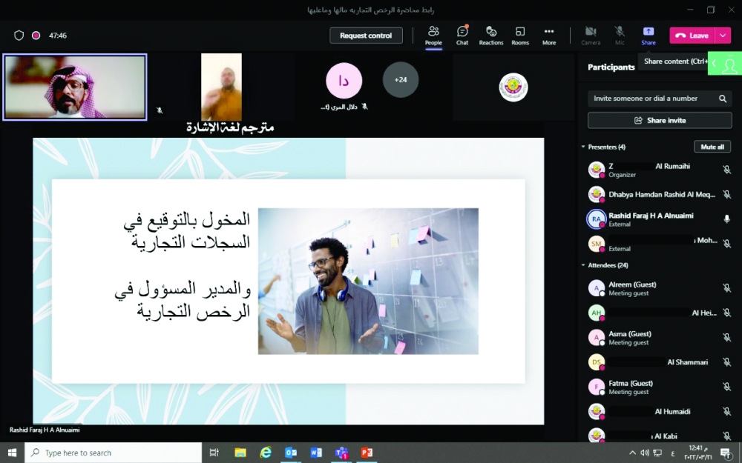Image resolution: width=742 pixels, height=463 pixels.
Task: Open the system volume control
Action: [x=645, y=453]
